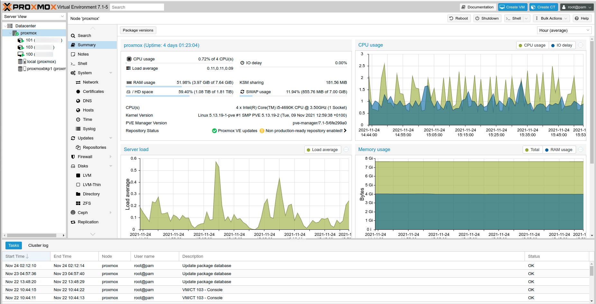Open the Disks menu item
Image resolution: width=596 pixels, height=304 pixels.
[93, 166]
